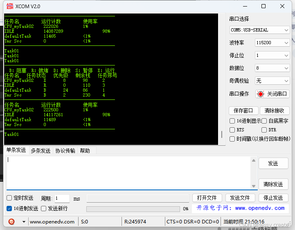Click the 周期 period input field
Screen dimensions: 295x230
[x=62, y=198]
